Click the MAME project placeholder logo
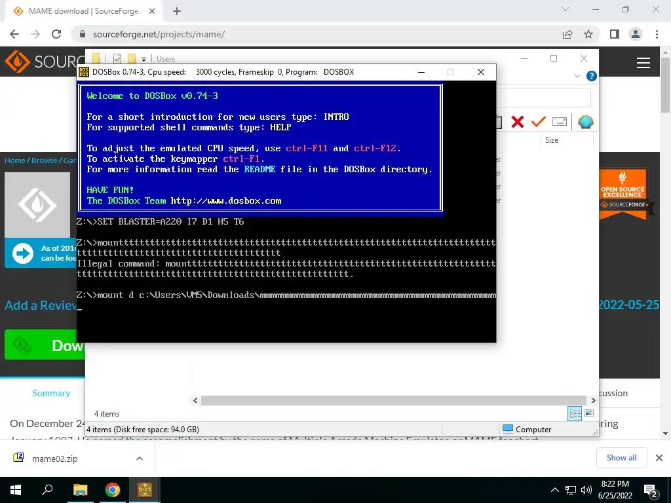Screen dimensions: 671x503 (37, 205)
